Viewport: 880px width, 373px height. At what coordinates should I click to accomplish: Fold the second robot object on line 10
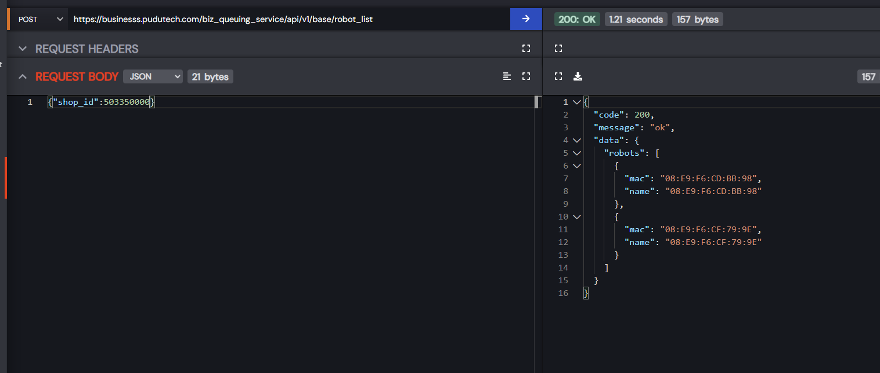[576, 217]
